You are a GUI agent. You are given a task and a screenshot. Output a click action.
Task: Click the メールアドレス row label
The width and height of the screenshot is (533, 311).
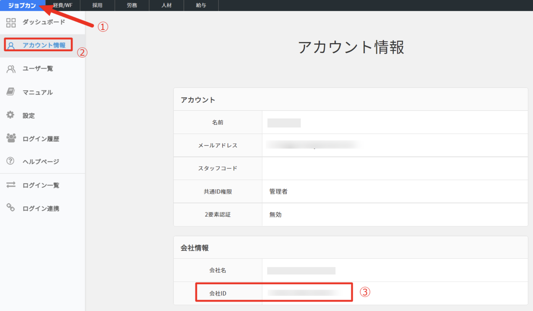pos(218,146)
